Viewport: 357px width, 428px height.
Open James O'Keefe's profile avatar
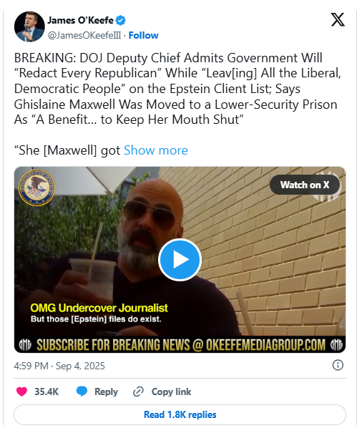[29, 26]
